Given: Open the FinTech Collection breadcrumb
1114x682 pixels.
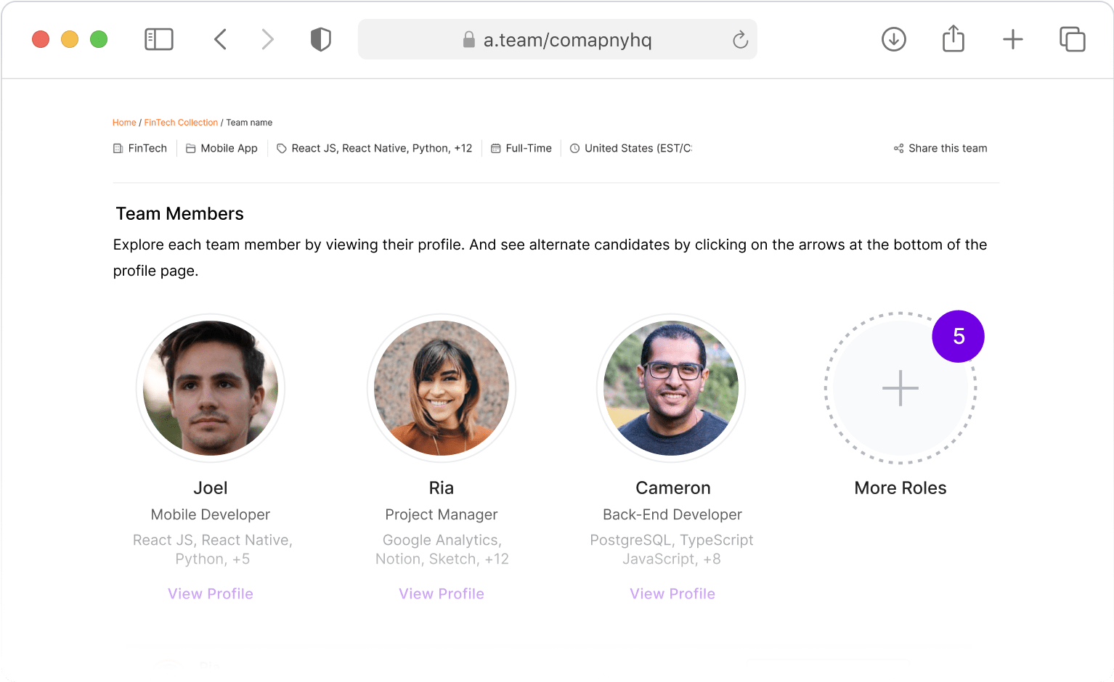Looking at the screenshot, I should (x=181, y=123).
